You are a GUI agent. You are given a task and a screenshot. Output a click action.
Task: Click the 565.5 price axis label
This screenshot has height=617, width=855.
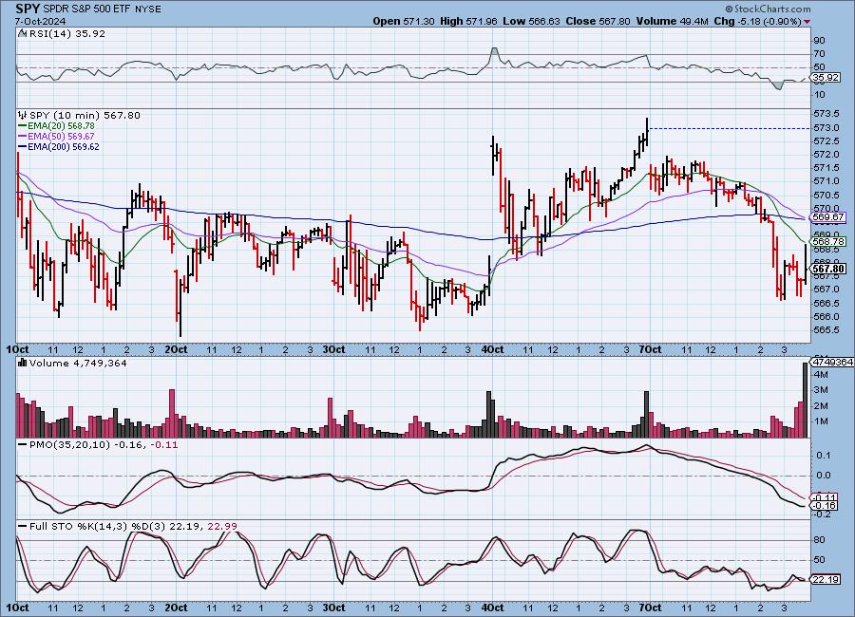(x=826, y=329)
